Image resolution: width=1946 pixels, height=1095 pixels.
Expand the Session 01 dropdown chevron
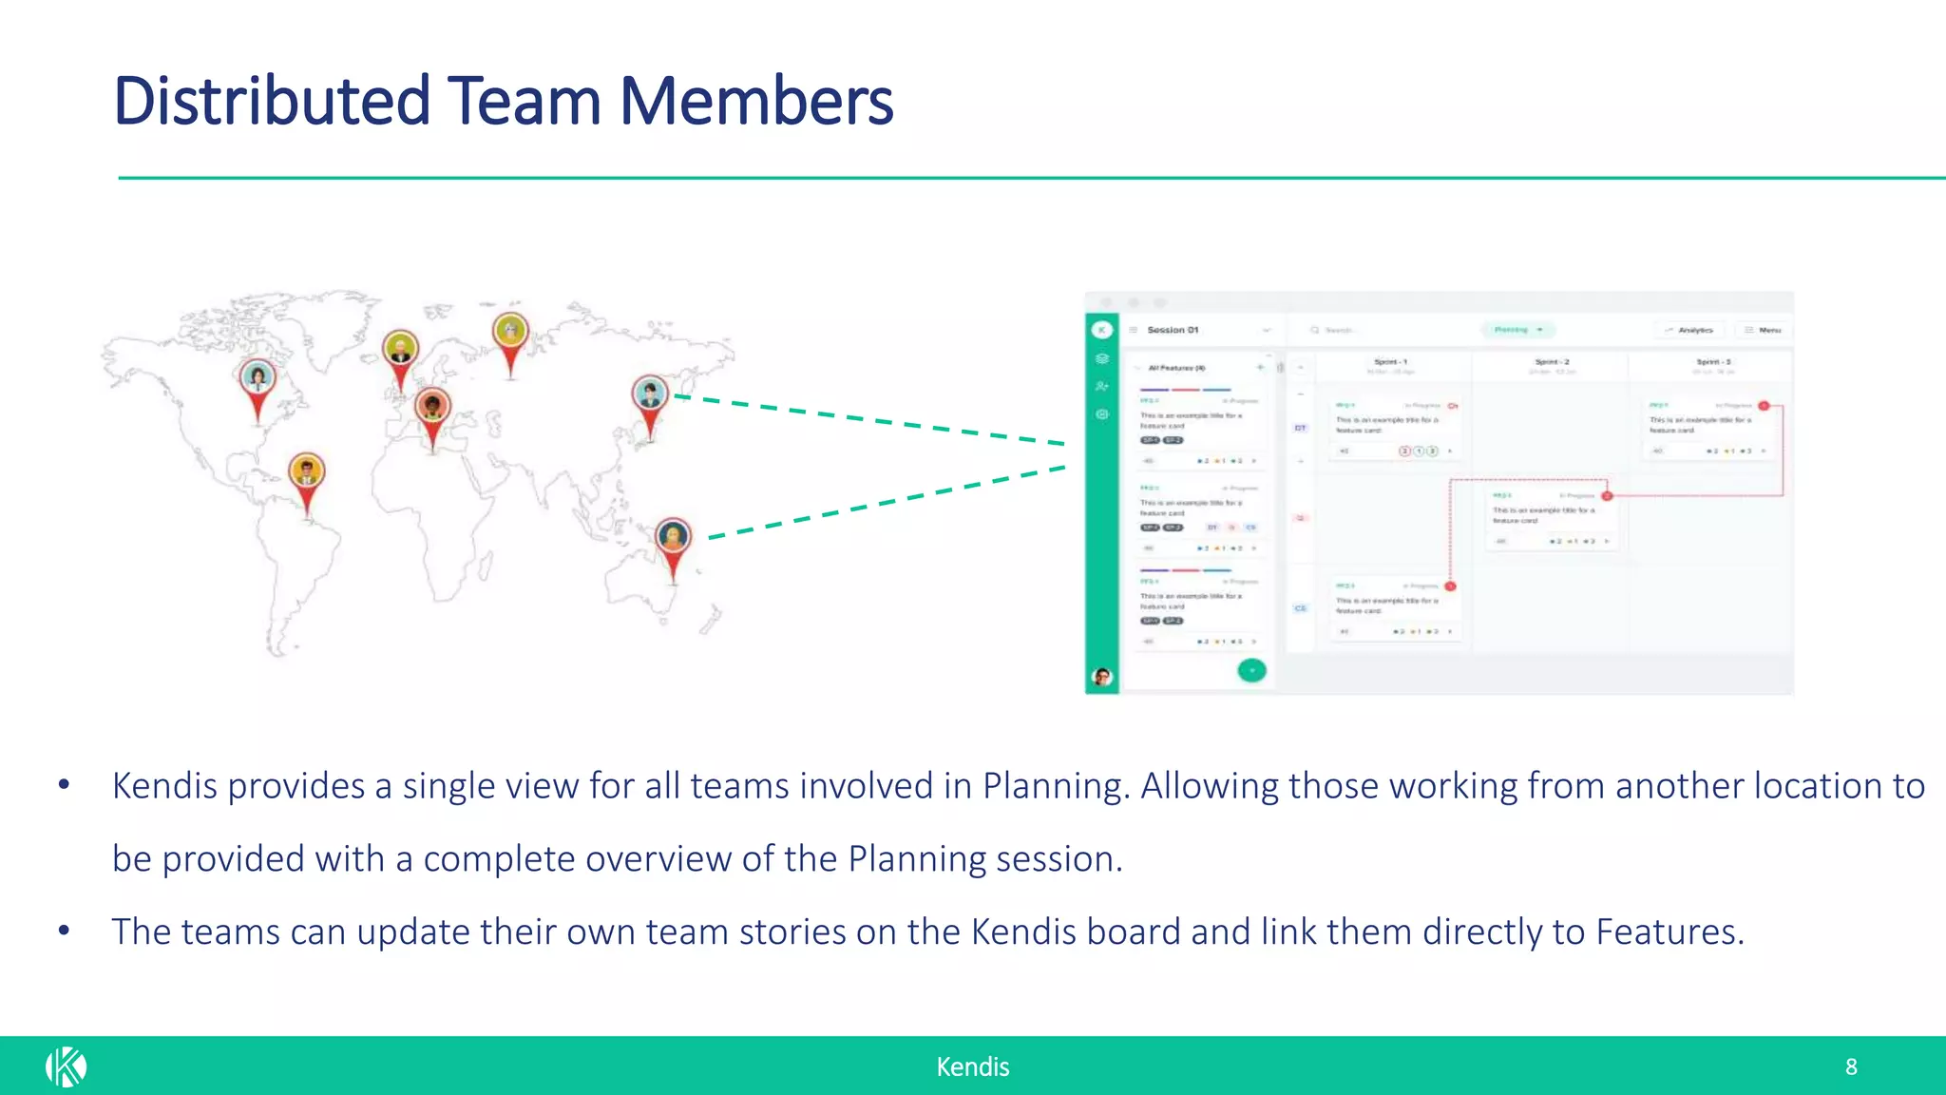point(1267,331)
